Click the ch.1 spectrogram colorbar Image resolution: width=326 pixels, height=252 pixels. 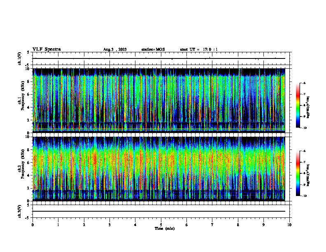(298, 105)
